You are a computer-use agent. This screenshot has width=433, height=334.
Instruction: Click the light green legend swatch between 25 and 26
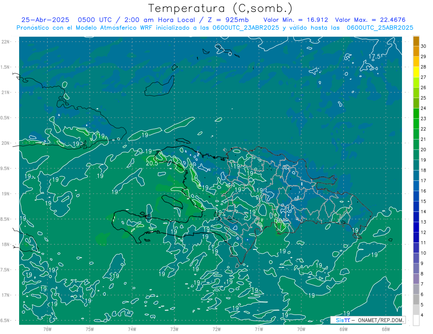tap(416, 93)
